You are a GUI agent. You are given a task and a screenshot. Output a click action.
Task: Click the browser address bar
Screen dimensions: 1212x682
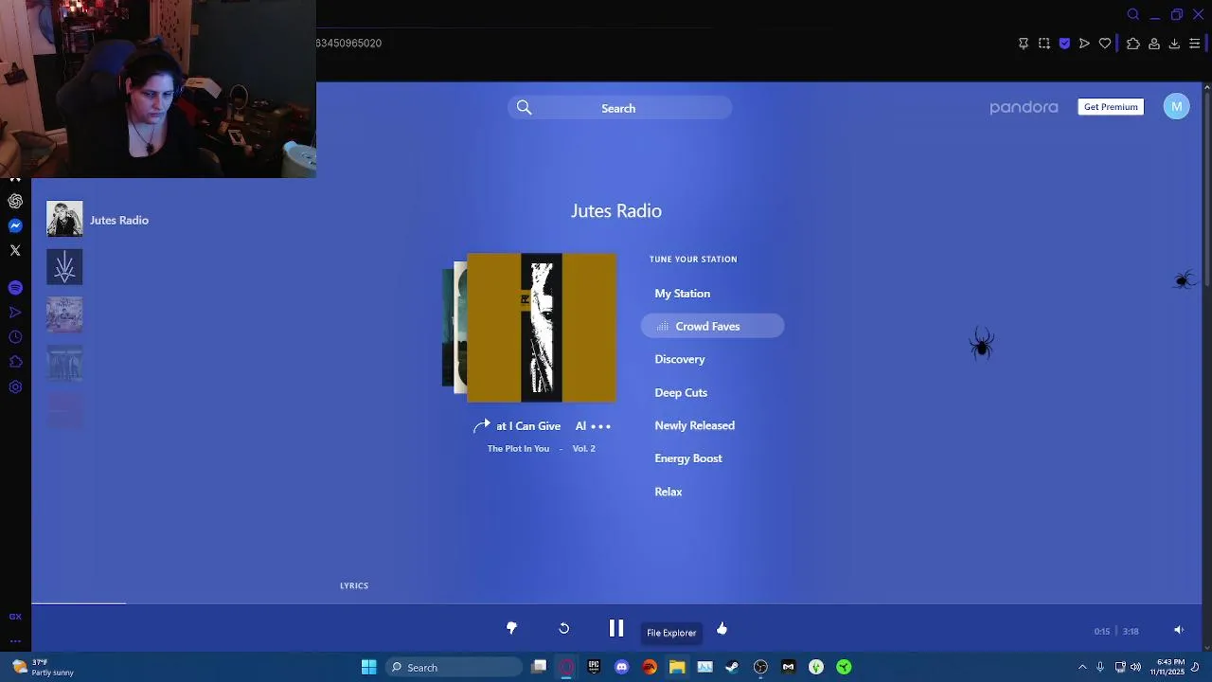tap(663, 44)
